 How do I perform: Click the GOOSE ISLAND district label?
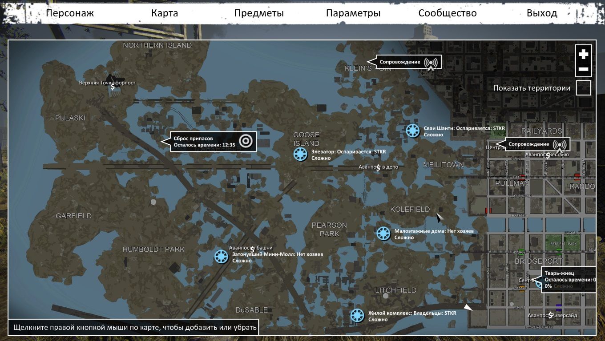306,139
